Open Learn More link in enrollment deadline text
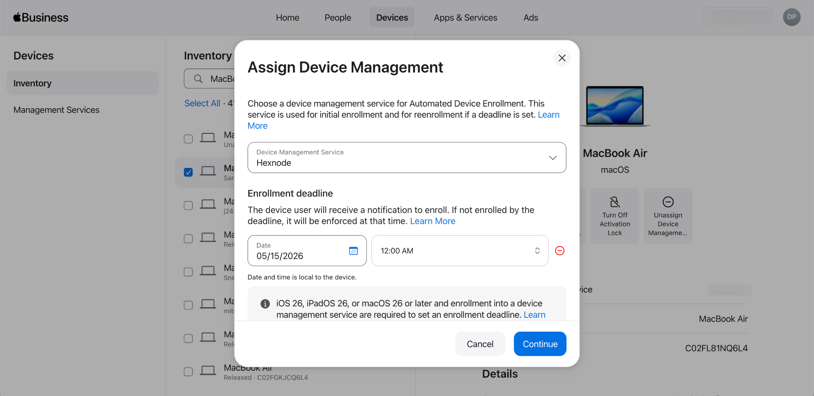Screen dimensions: 814x396 pos(433,221)
